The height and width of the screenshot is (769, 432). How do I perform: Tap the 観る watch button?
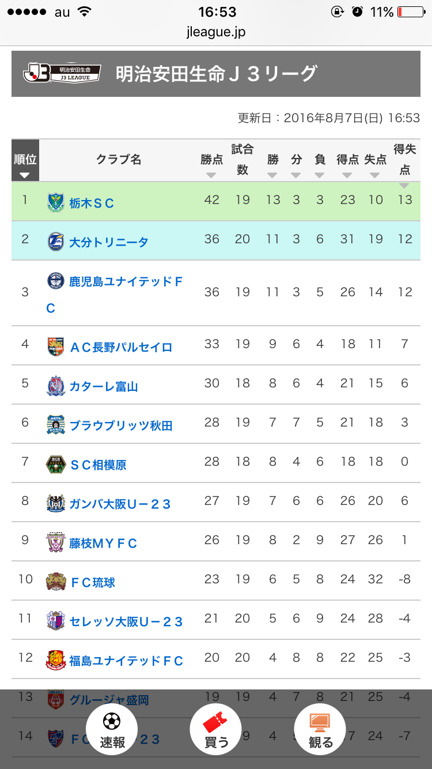[x=320, y=729]
